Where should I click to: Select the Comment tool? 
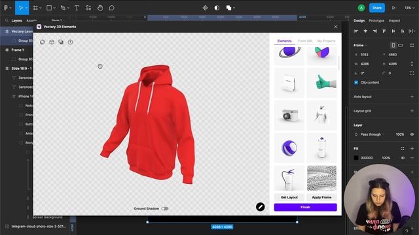click(x=111, y=8)
